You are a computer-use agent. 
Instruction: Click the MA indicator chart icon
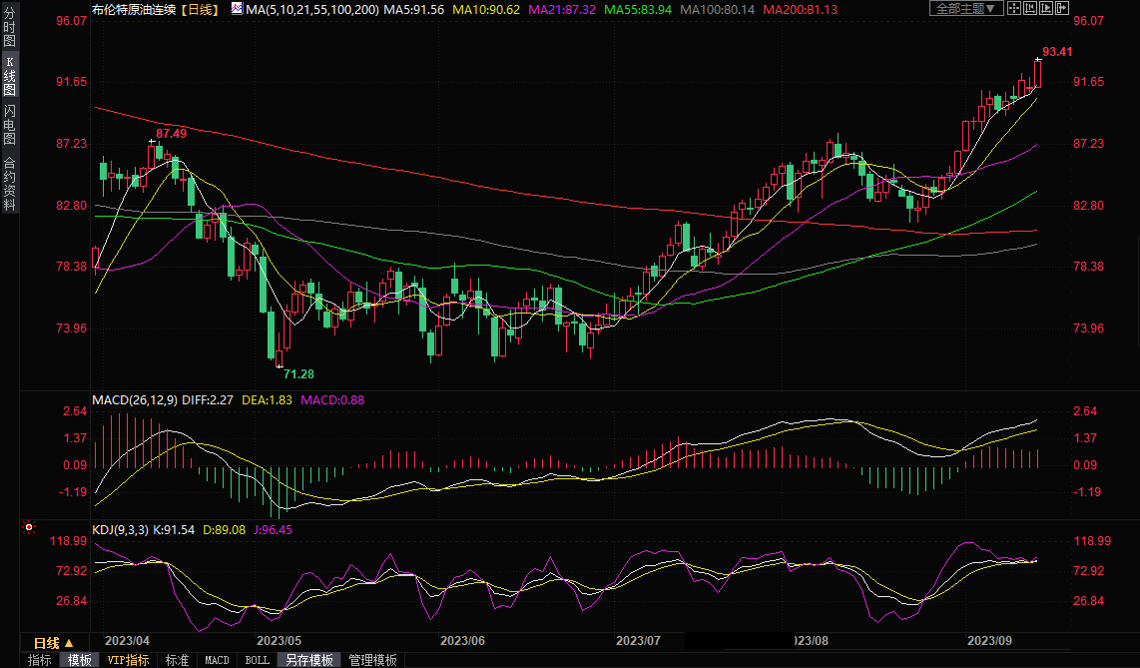236,8
